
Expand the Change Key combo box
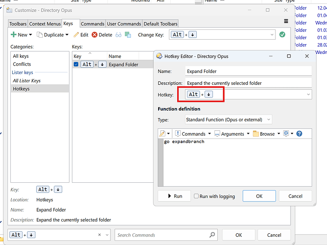coord(272,35)
